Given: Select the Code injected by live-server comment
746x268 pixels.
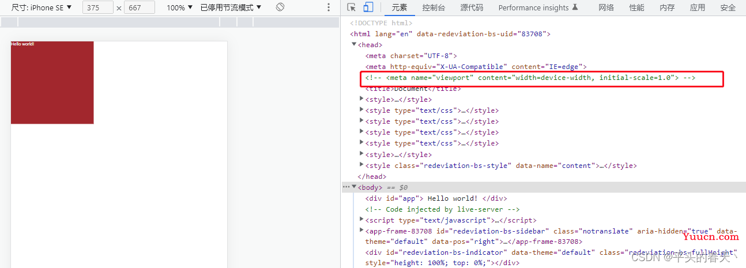Looking at the screenshot, I should [x=442, y=209].
